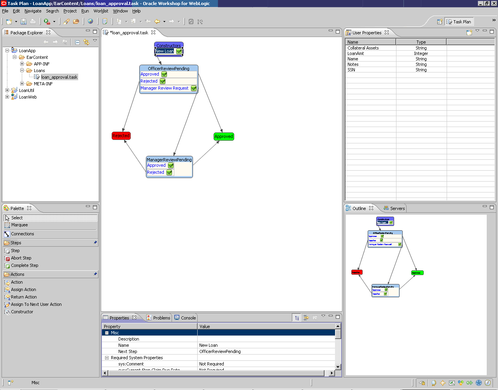Select the LoanAmt row in User Properties
Screen dimensions: 498x390
pos(420,53)
